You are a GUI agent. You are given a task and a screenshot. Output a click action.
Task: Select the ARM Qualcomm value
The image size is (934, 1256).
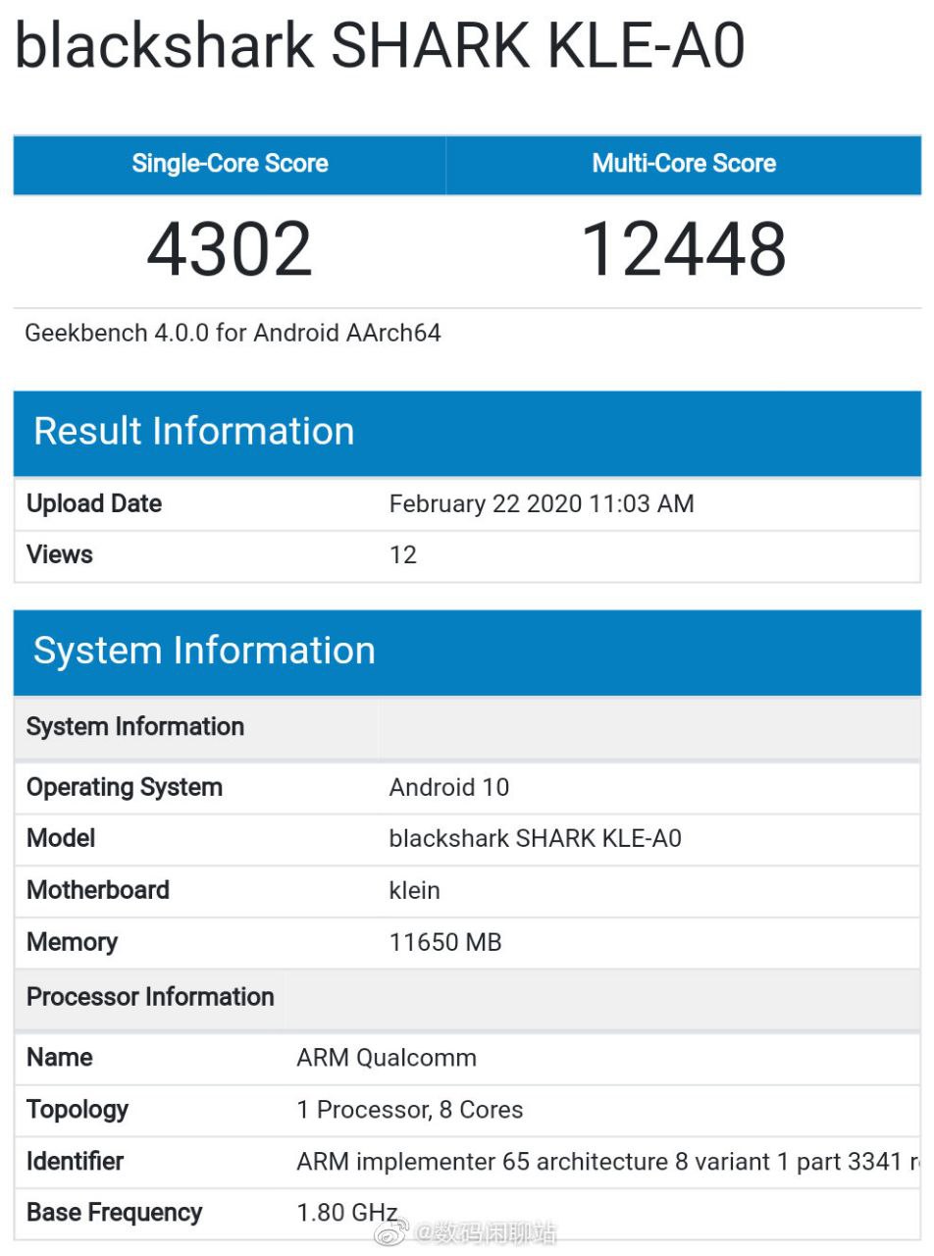point(387,1058)
